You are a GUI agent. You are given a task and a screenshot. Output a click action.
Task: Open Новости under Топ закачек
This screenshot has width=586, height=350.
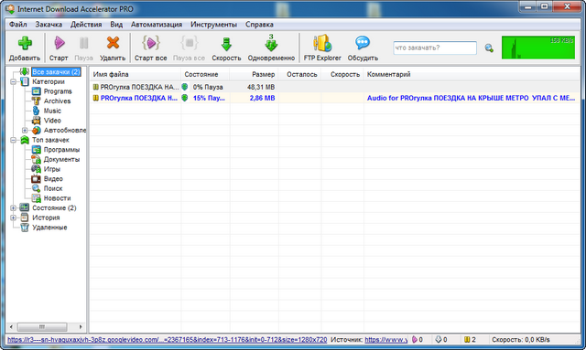[57, 198]
